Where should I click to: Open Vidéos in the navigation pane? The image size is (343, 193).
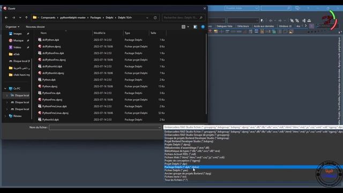click(17, 47)
